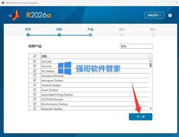The image size is (179, 137).
Task: Uncheck the Aerospace Toolbox checkbox
Action: (x=35, y=80)
